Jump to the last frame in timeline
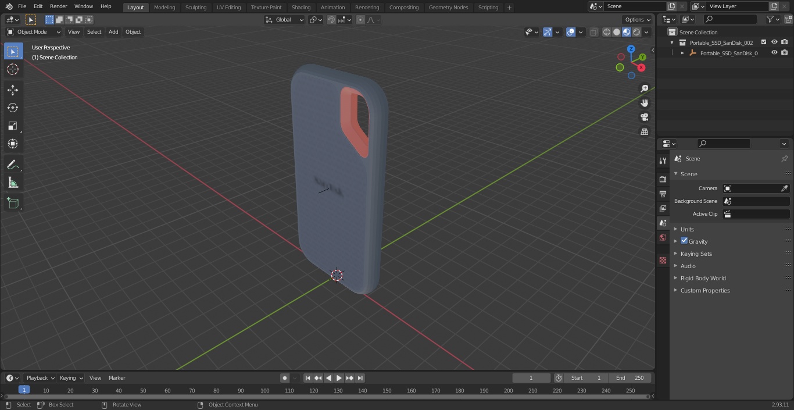Image resolution: width=794 pixels, height=410 pixels. point(360,378)
